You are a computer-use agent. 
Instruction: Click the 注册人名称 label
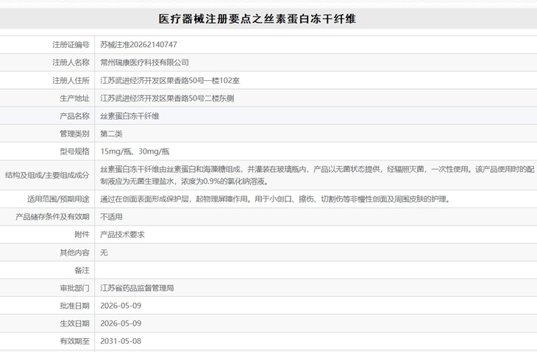point(71,62)
